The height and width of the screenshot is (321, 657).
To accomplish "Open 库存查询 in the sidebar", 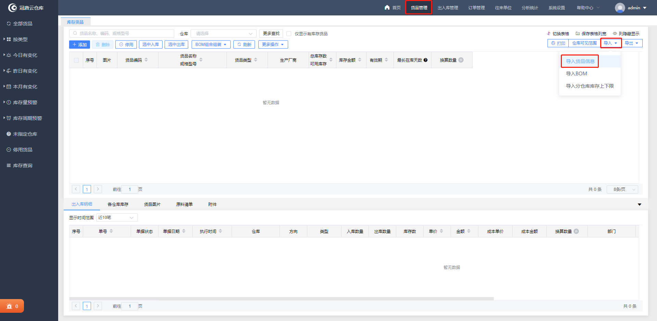I will click(23, 165).
